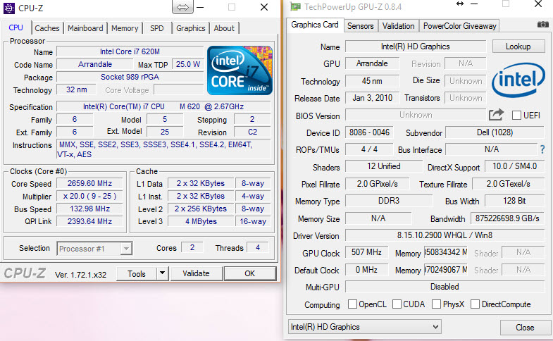Click the GPU-Z app icon in title bar
The width and height of the screenshot is (553, 341).
[295, 7]
